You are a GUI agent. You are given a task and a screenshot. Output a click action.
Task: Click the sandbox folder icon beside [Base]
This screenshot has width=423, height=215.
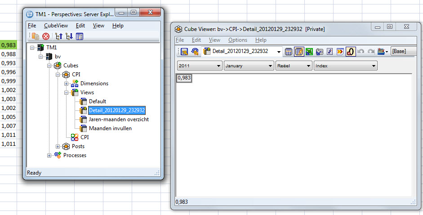(381, 52)
